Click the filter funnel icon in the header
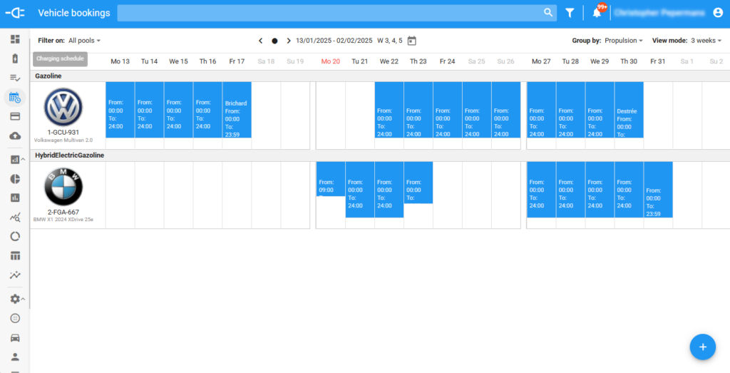This screenshot has height=373, width=730. coord(570,13)
